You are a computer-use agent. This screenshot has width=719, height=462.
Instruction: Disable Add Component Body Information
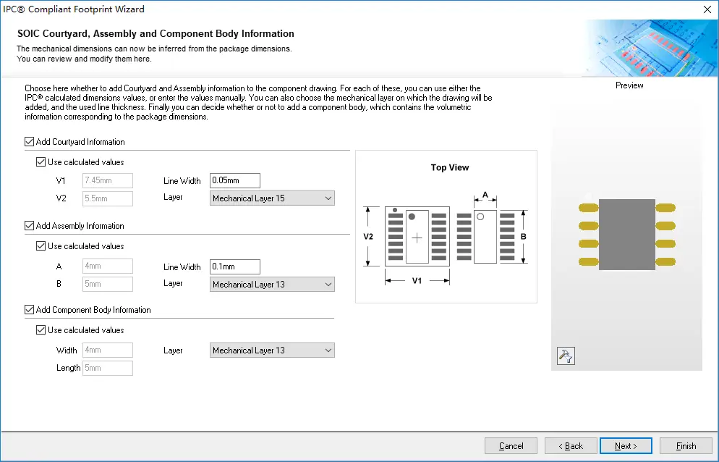(30, 310)
